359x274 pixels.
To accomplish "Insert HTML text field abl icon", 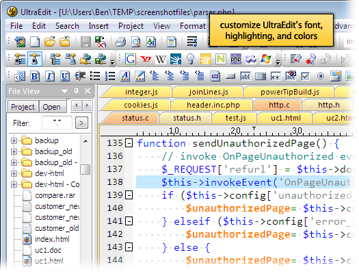I will point(245,76).
